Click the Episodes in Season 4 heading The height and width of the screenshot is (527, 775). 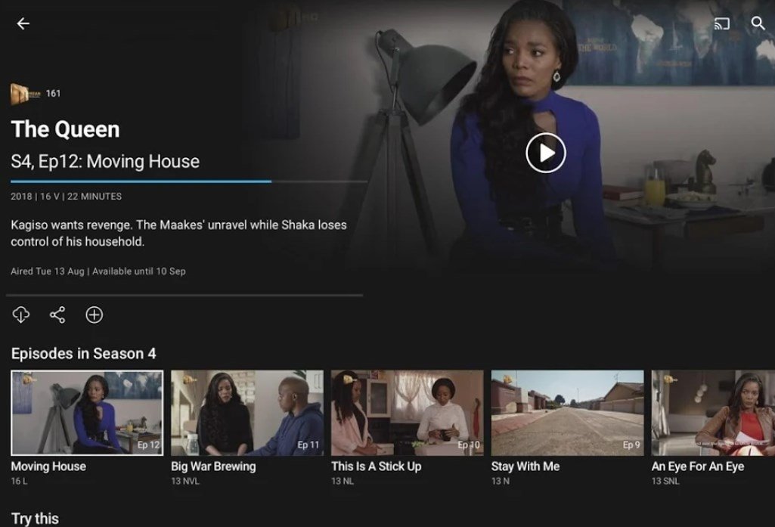(83, 354)
